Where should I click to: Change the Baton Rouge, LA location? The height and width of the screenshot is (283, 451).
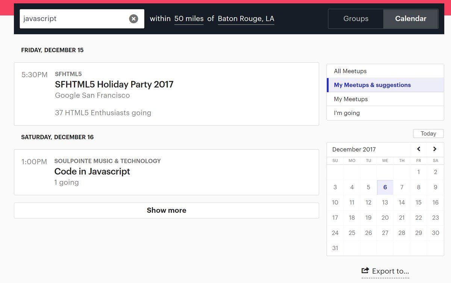click(x=246, y=19)
